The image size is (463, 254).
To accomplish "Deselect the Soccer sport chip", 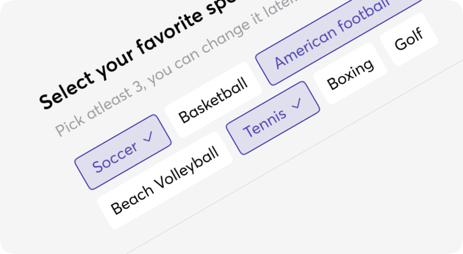I will (x=123, y=152).
